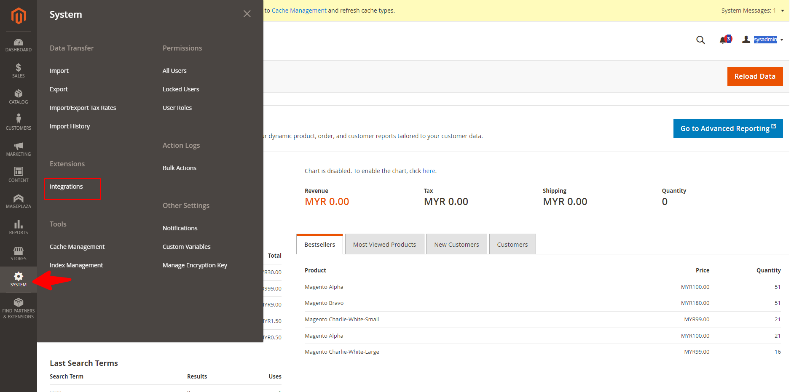Click Go to Advanced Reporting button
802x392 pixels.
coord(727,128)
